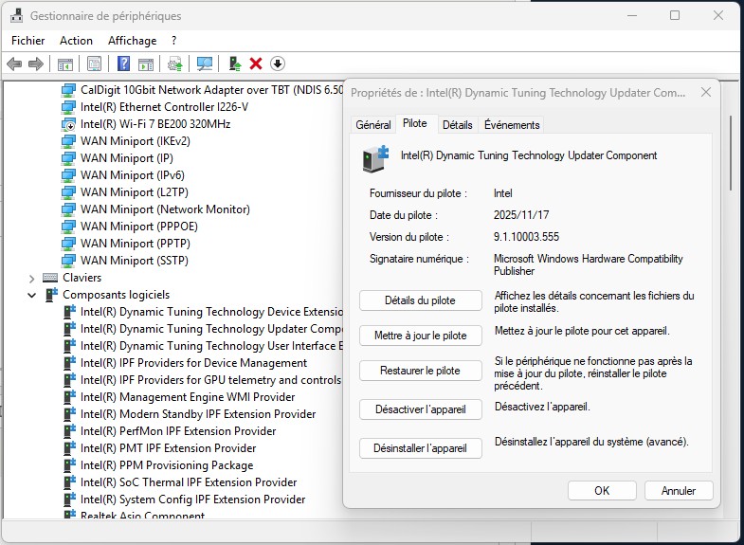The image size is (744, 545).
Task: Expand the Claviers category
Action: tap(31, 278)
